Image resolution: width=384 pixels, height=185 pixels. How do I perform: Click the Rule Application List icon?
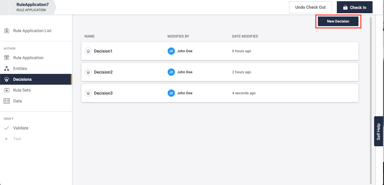coord(6,31)
